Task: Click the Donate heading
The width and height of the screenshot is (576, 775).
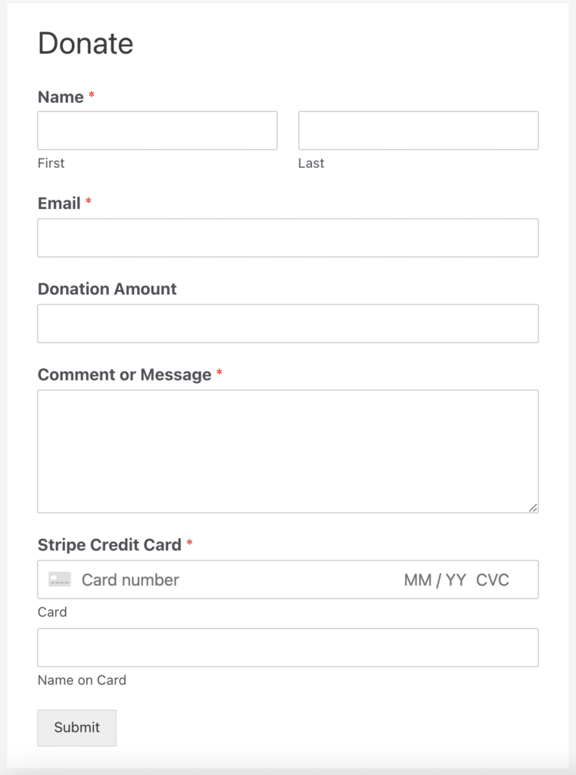Action: click(86, 43)
